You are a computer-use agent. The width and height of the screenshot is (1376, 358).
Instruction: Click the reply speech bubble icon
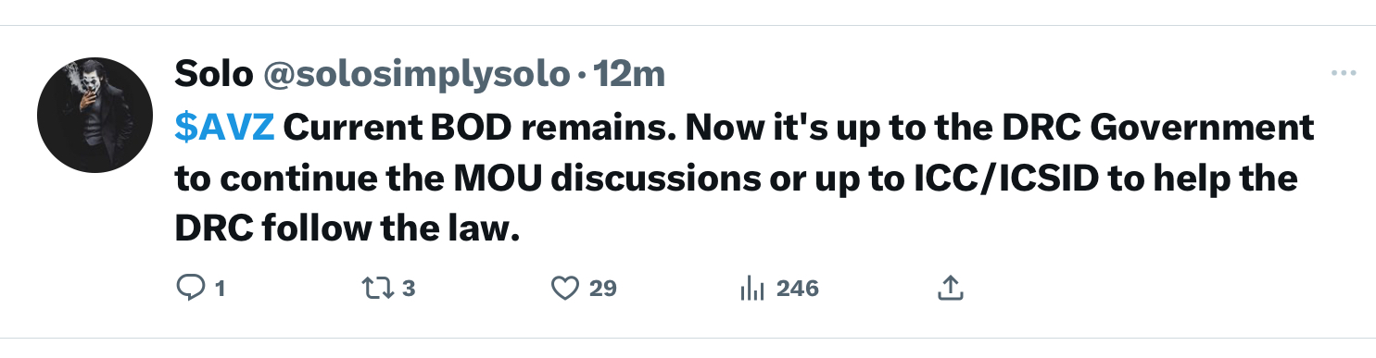pyautogui.click(x=190, y=290)
